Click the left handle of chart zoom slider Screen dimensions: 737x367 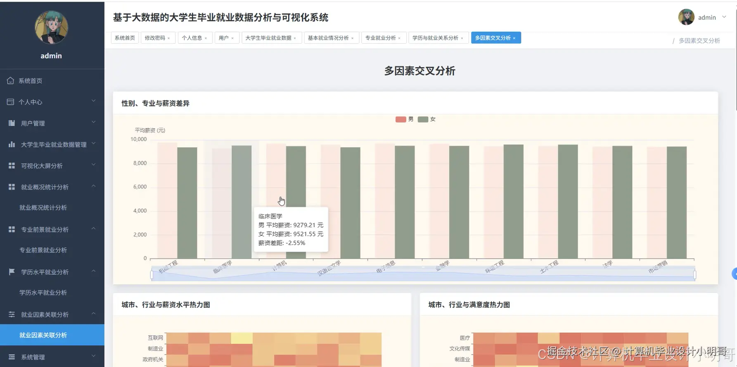tap(152, 274)
